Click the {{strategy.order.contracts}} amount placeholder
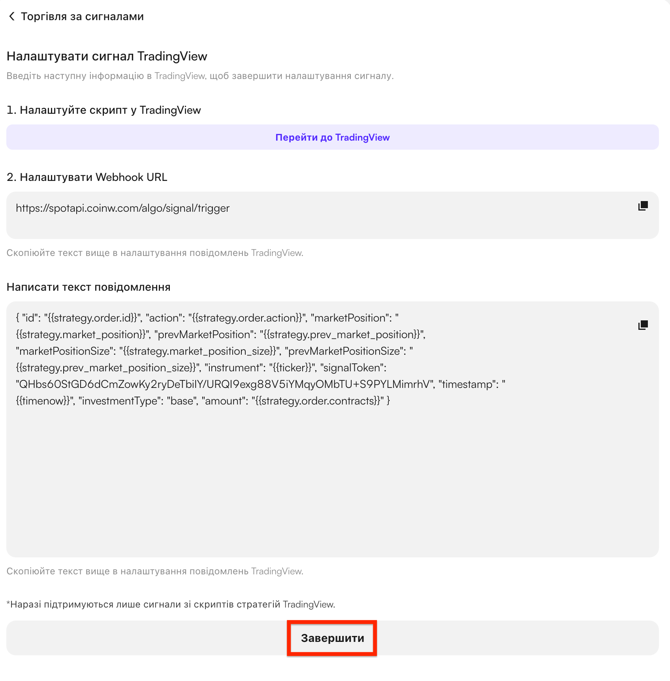Viewport: 670px width, 681px height. (x=318, y=401)
